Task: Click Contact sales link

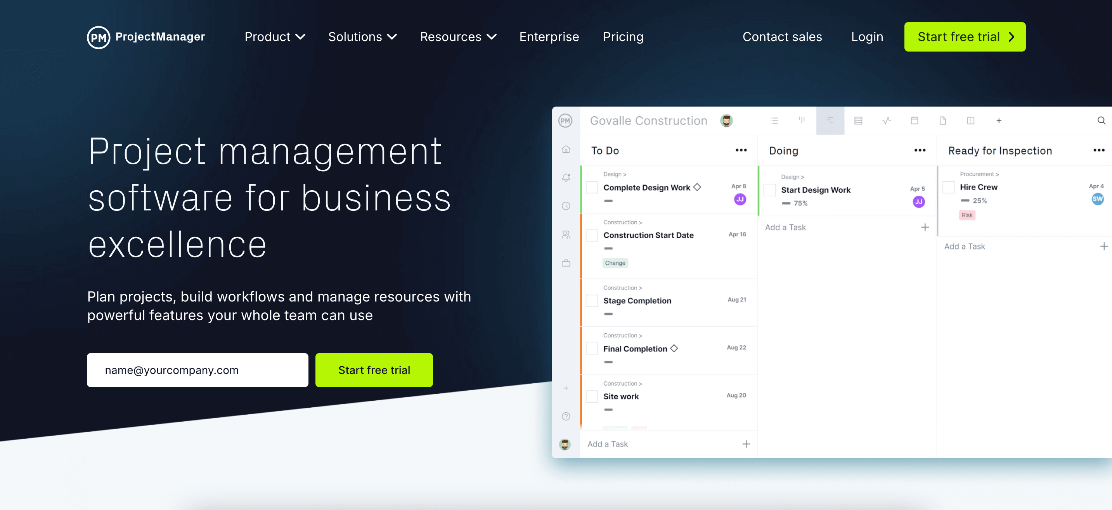Action: tap(782, 37)
